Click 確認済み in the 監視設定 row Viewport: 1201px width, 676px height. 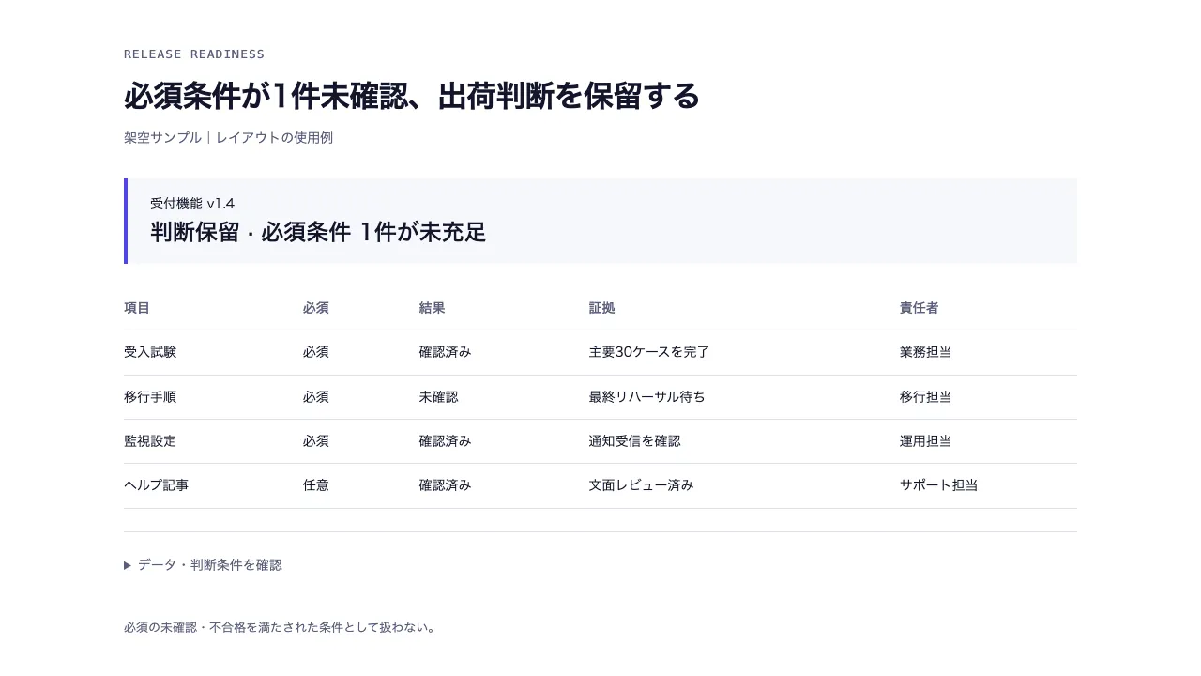click(445, 441)
